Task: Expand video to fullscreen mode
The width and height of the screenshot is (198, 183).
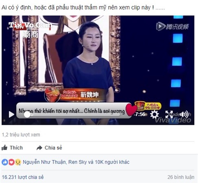Action: click(169, 114)
